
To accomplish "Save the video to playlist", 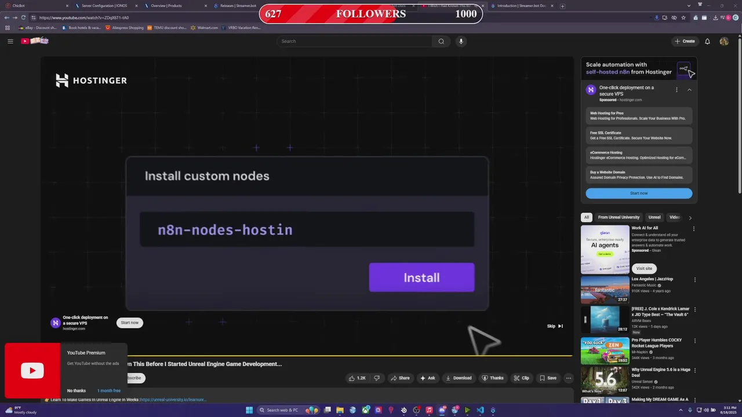I will [x=548, y=378].
